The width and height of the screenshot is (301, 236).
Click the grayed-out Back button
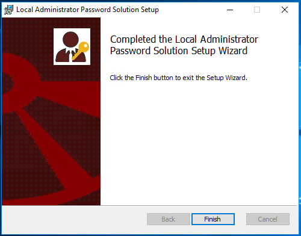pos(169,219)
